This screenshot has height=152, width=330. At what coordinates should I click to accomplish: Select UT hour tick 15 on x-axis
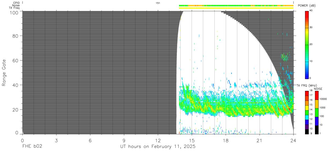click(x=192, y=140)
